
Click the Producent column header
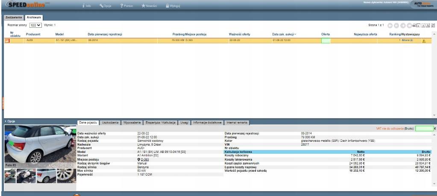pos(33,34)
